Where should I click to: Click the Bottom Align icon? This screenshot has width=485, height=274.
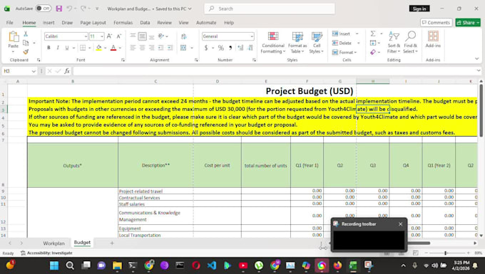pos(151,36)
